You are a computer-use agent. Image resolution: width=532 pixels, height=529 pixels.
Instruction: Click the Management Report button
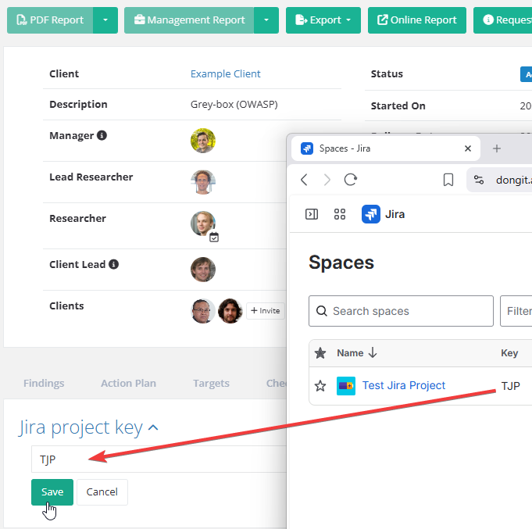189,20
